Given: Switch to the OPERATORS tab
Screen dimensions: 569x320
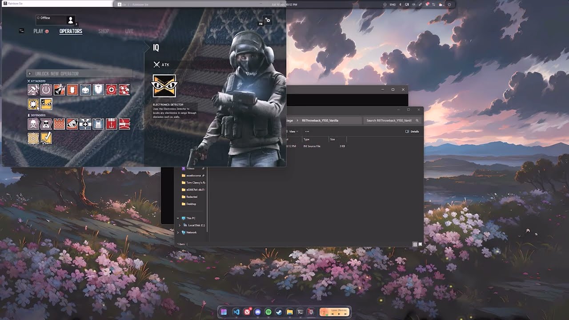Looking at the screenshot, I should click(71, 31).
